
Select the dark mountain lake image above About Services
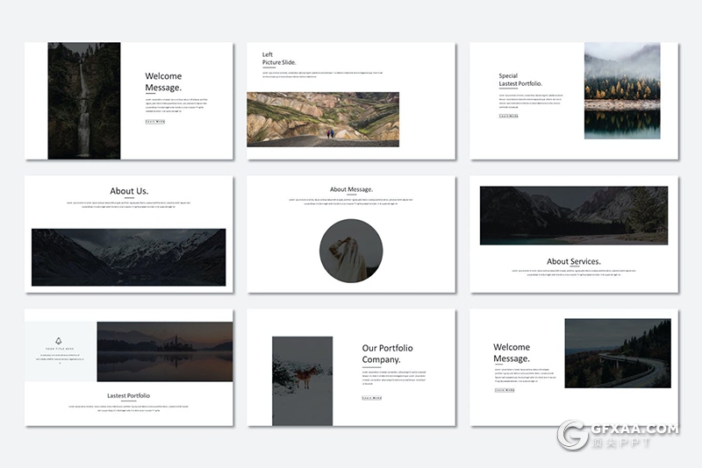coord(573,215)
